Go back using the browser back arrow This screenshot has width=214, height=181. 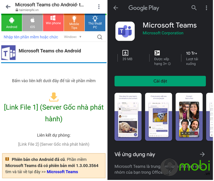point(8,6)
